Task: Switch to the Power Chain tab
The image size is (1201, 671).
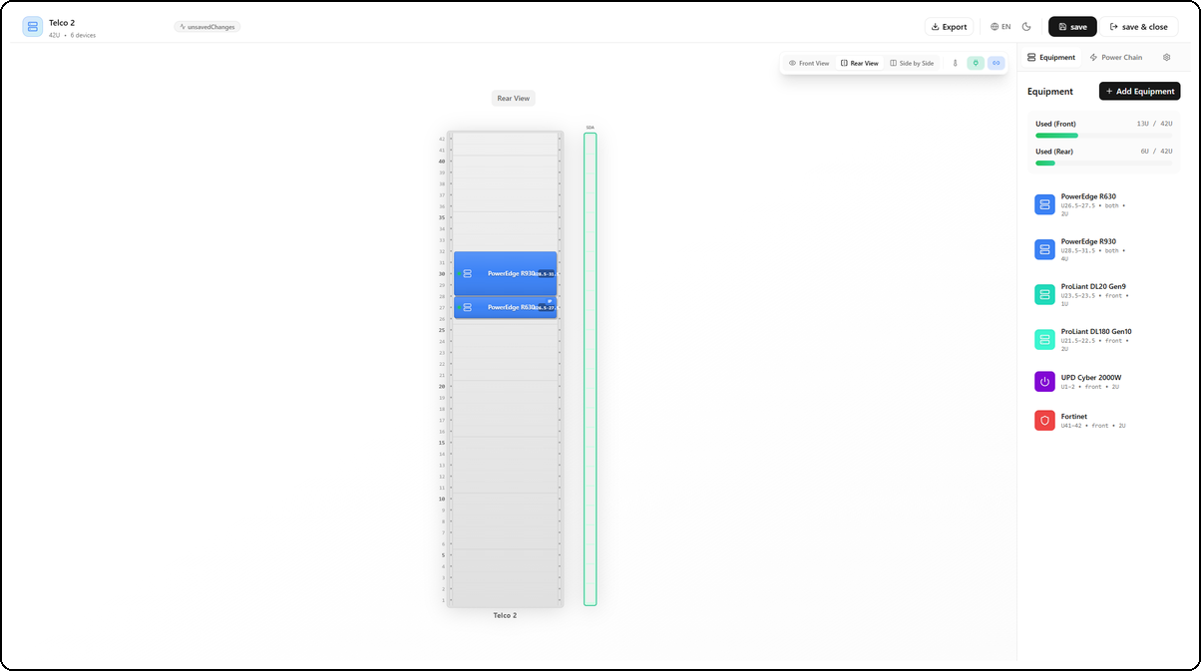Action: (x=1115, y=57)
